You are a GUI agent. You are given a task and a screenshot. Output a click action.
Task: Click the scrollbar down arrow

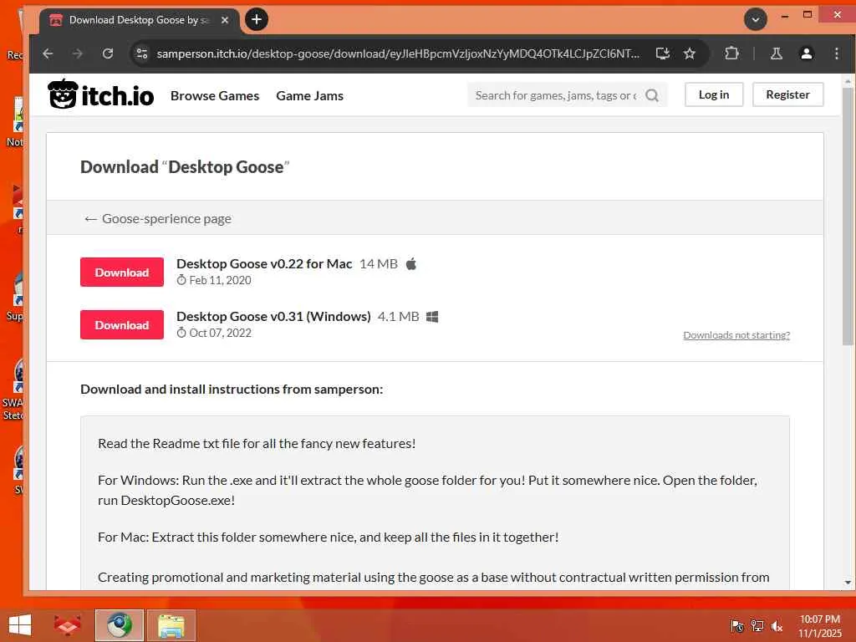pyautogui.click(x=848, y=582)
